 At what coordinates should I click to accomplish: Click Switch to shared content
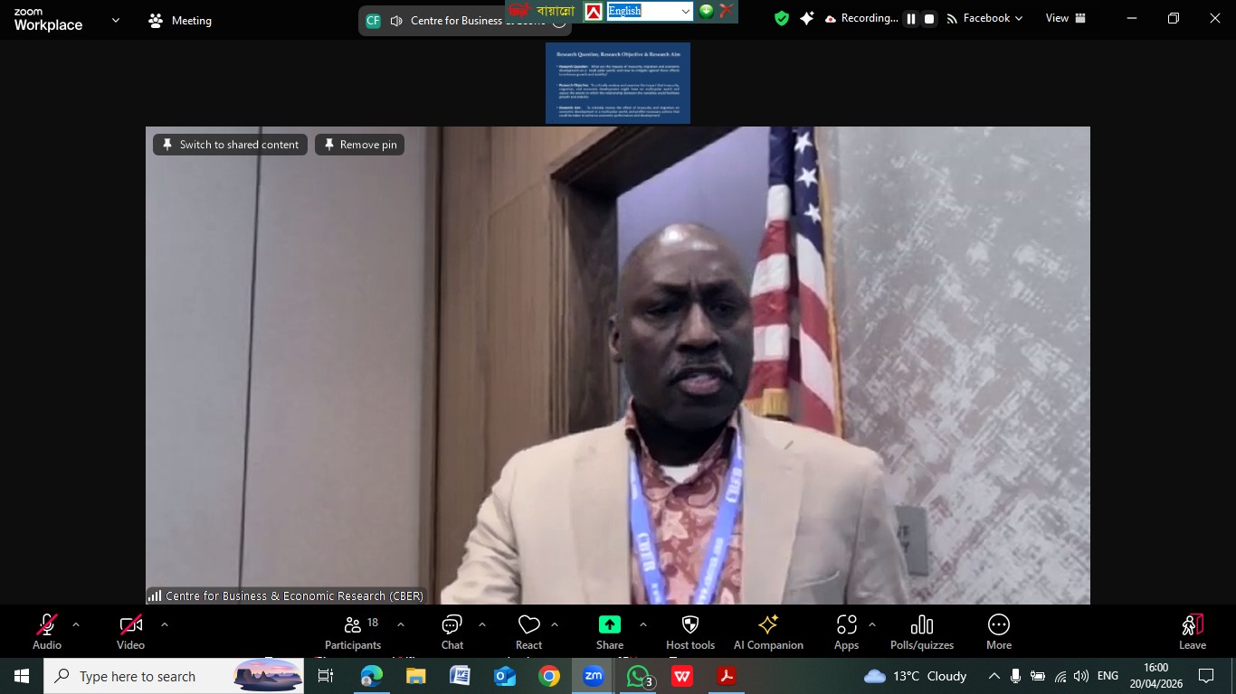[230, 145]
